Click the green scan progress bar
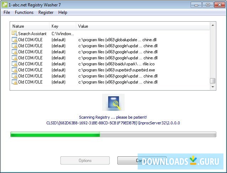The height and width of the screenshot is (173, 227). (x=113, y=134)
